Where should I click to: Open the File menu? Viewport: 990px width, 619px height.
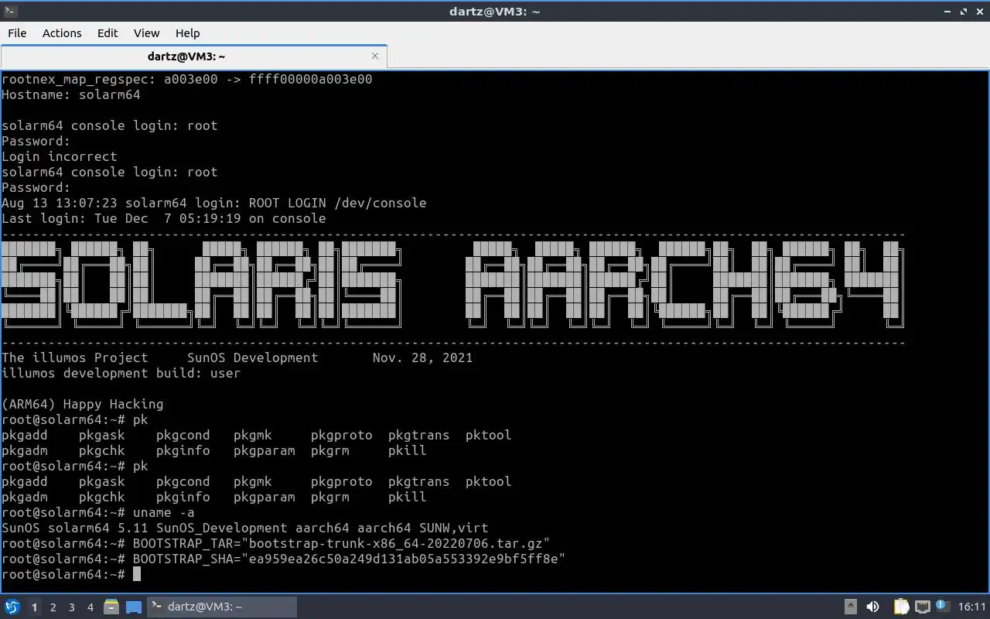17,32
